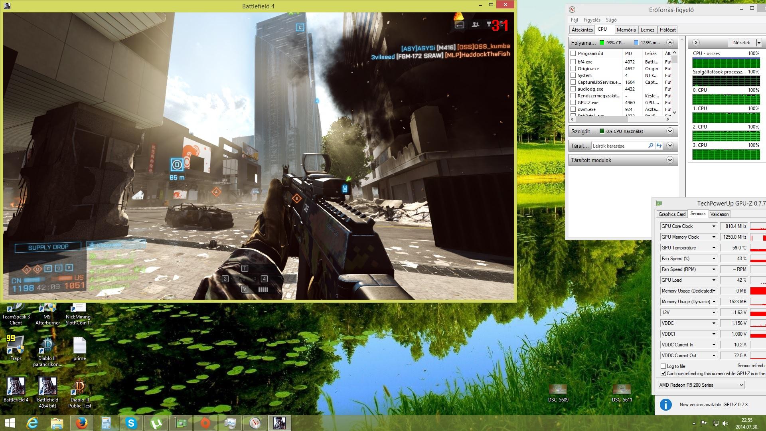The image size is (766, 431).
Task: Tick the checkbox for bf4.exe process
Action: pos(573,62)
